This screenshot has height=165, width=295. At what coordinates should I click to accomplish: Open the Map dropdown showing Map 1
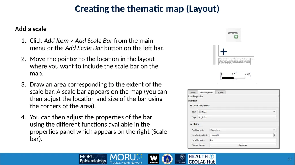[237, 112]
